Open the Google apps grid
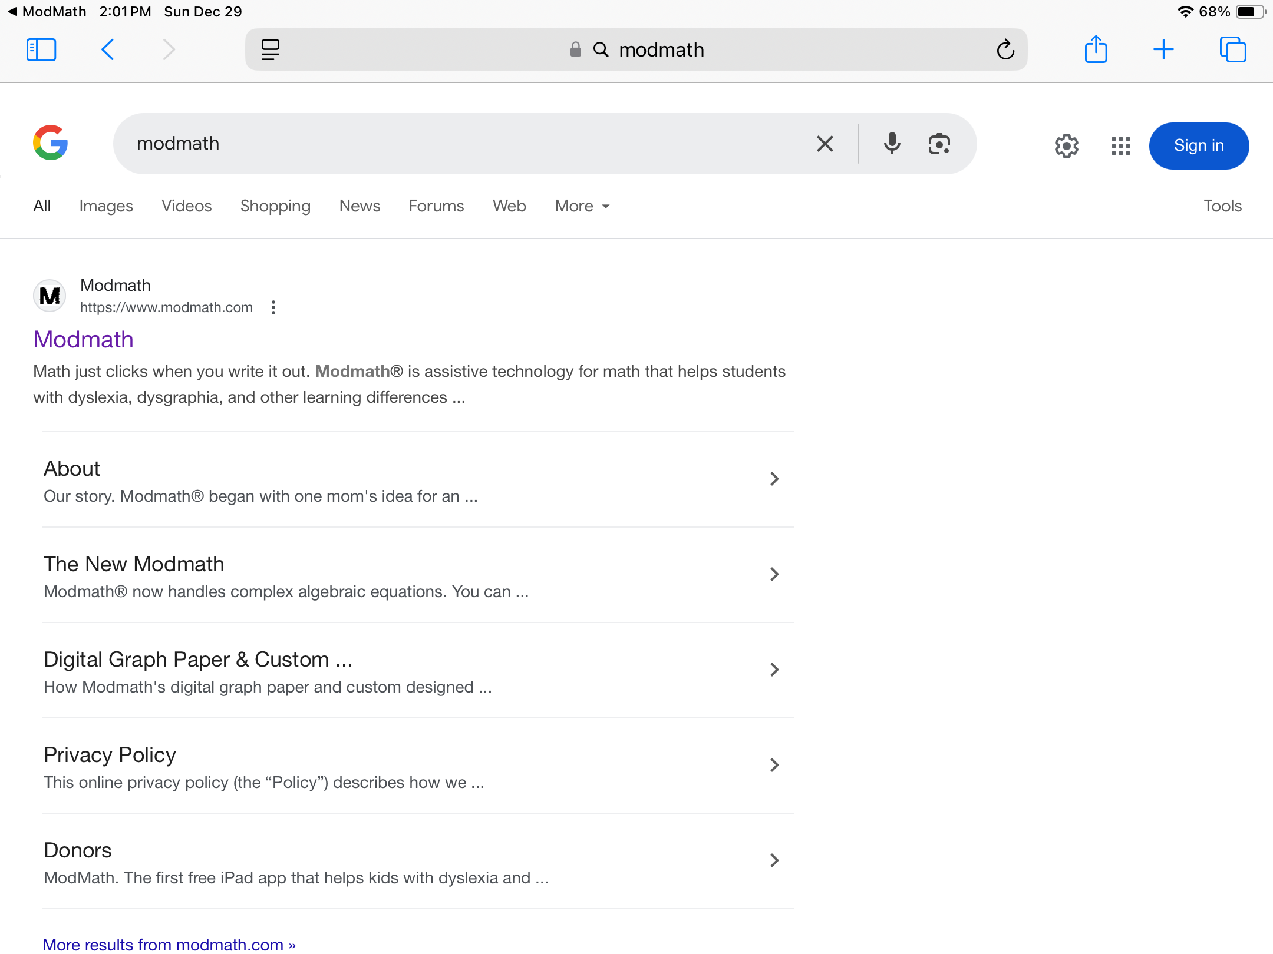The width and height of the screenshot is (1273, 954). coord(1120,146)
